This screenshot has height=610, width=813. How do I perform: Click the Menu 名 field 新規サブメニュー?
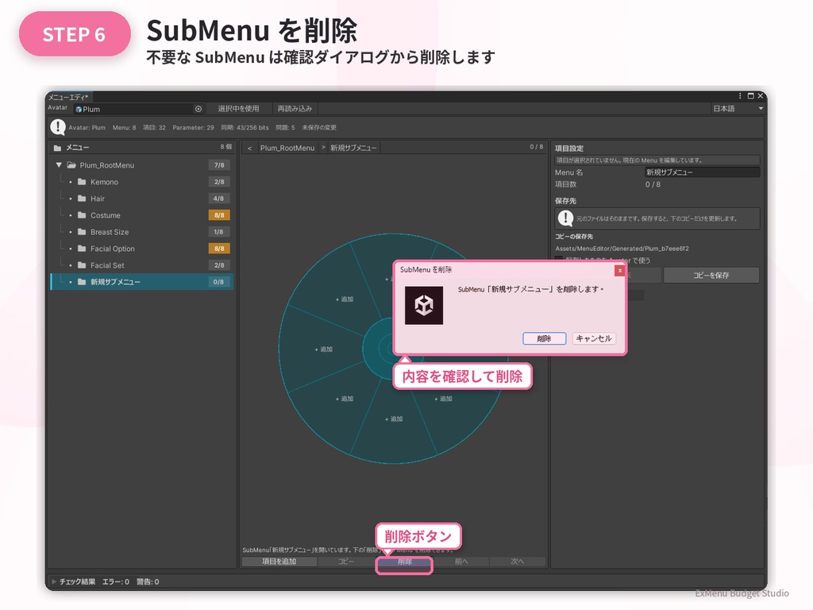[702, 172]
